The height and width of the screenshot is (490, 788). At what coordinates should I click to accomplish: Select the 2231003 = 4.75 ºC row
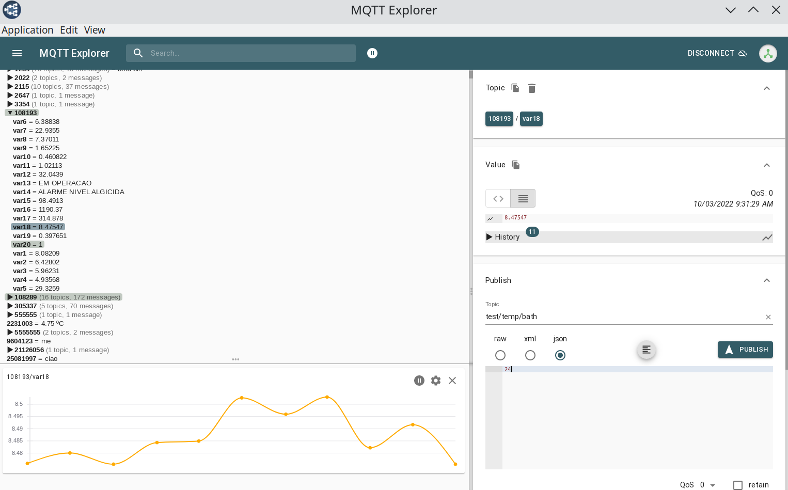click(35, 324)
